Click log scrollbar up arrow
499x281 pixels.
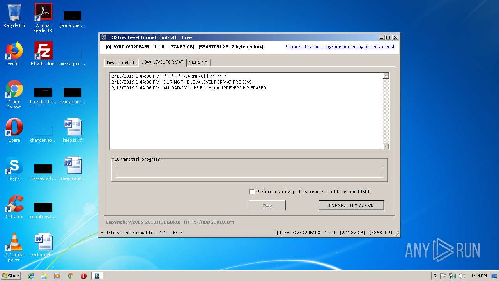386,76
